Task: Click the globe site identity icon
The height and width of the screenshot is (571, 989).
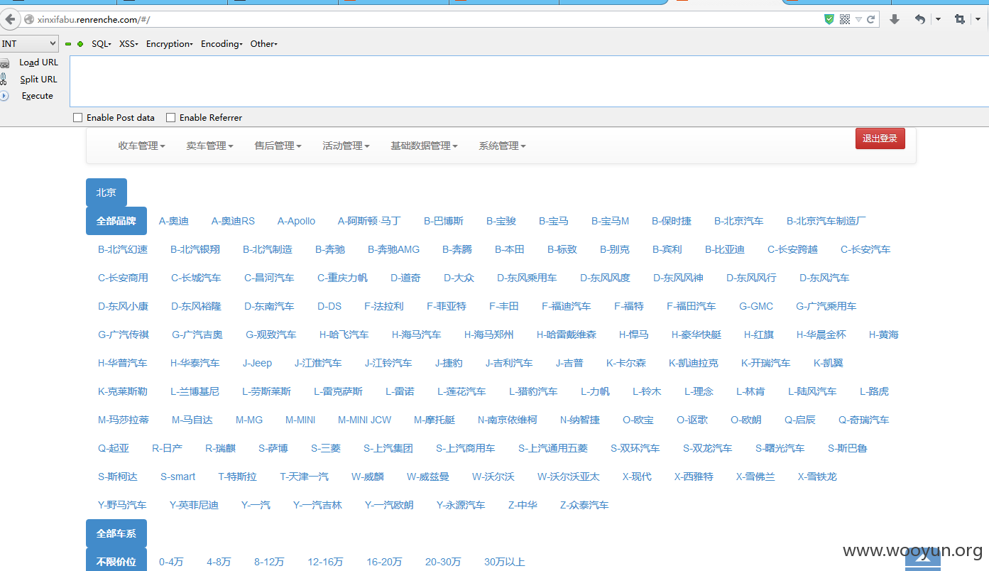Action: [29, 19]
